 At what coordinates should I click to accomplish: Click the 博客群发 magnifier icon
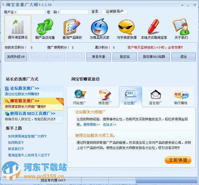tap(7, 101)
